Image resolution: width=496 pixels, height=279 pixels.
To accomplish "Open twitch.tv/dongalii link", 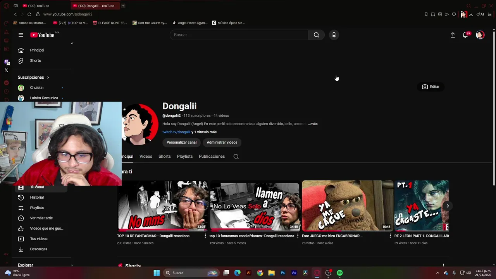I will (x=176, y=132).
